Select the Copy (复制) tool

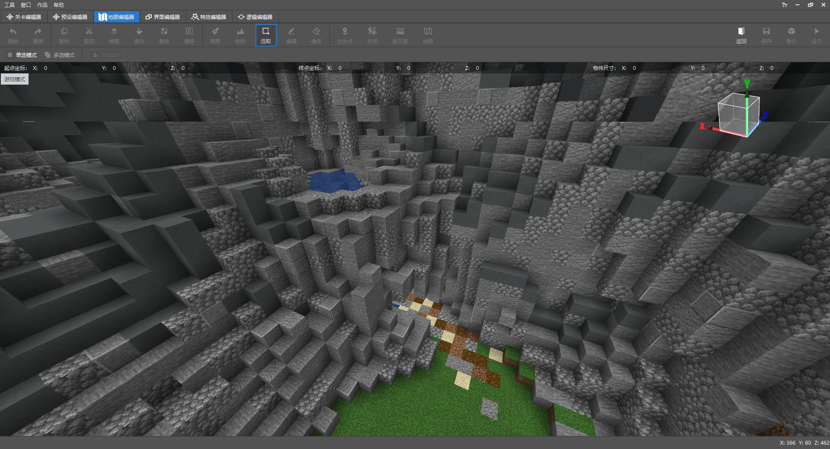coord(64,35)
